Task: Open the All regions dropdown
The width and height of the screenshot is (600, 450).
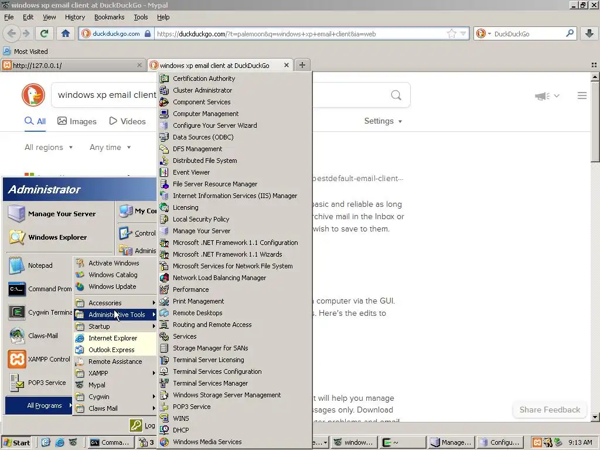Action: tap(49, 147)
